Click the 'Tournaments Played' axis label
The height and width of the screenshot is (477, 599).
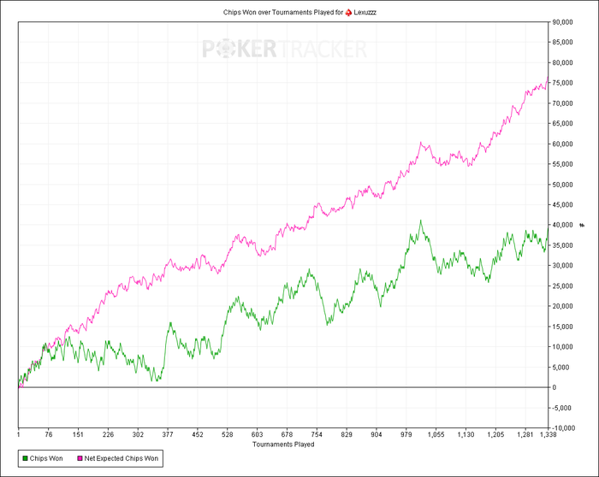(283, 445)
